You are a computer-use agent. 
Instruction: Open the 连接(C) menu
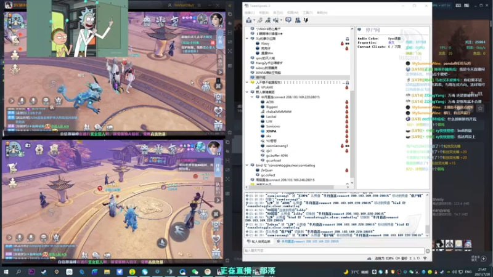click(250, 12)
